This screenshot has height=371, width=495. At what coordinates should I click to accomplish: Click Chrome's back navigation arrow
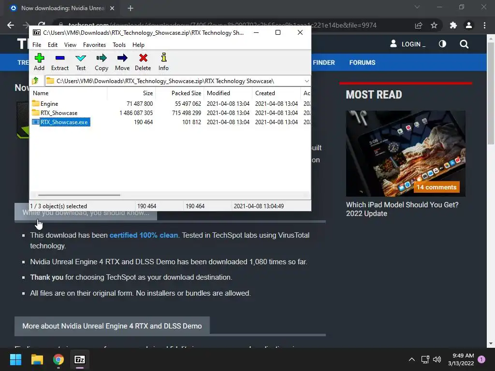11,25
